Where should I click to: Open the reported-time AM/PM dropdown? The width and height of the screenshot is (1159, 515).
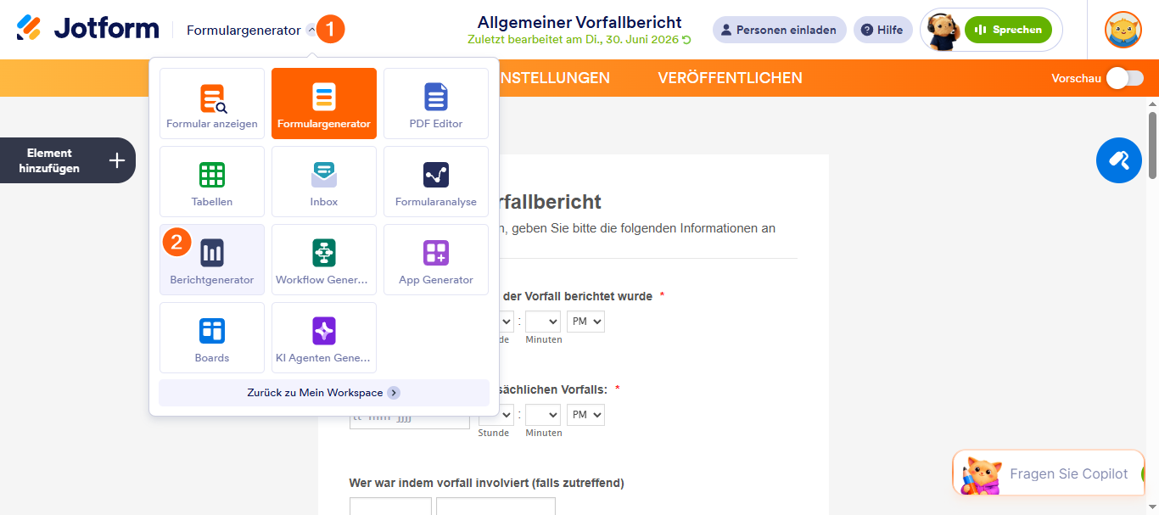point(585,322)
